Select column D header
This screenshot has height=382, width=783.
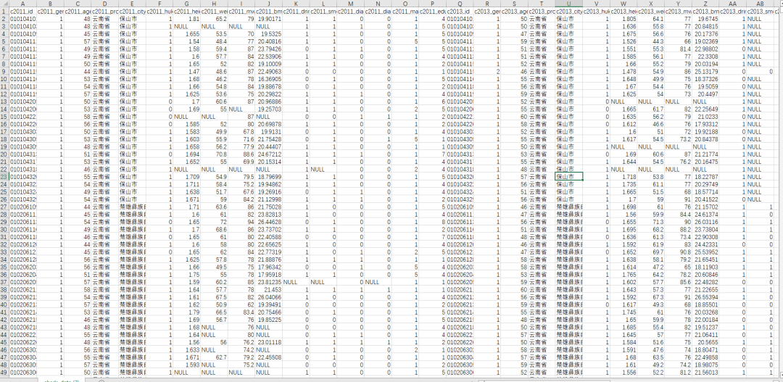coord(104,3)
